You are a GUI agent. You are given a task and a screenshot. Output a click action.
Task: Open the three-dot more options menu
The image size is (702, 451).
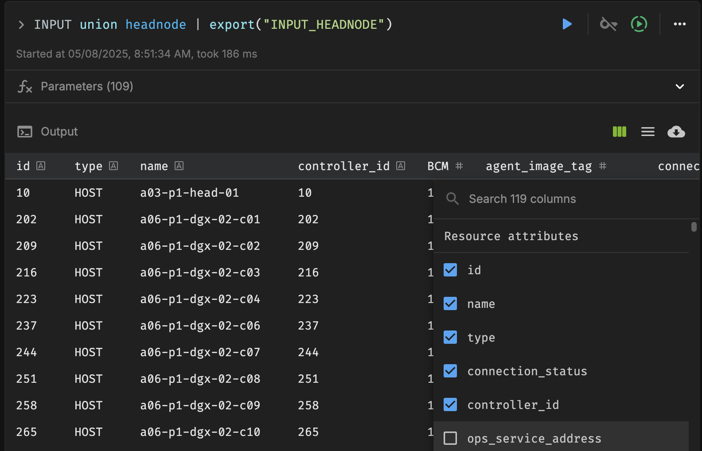pos(680,24)
